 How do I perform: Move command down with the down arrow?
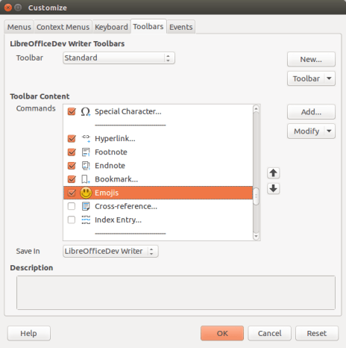pyautogui.click(x=274, y=188)
